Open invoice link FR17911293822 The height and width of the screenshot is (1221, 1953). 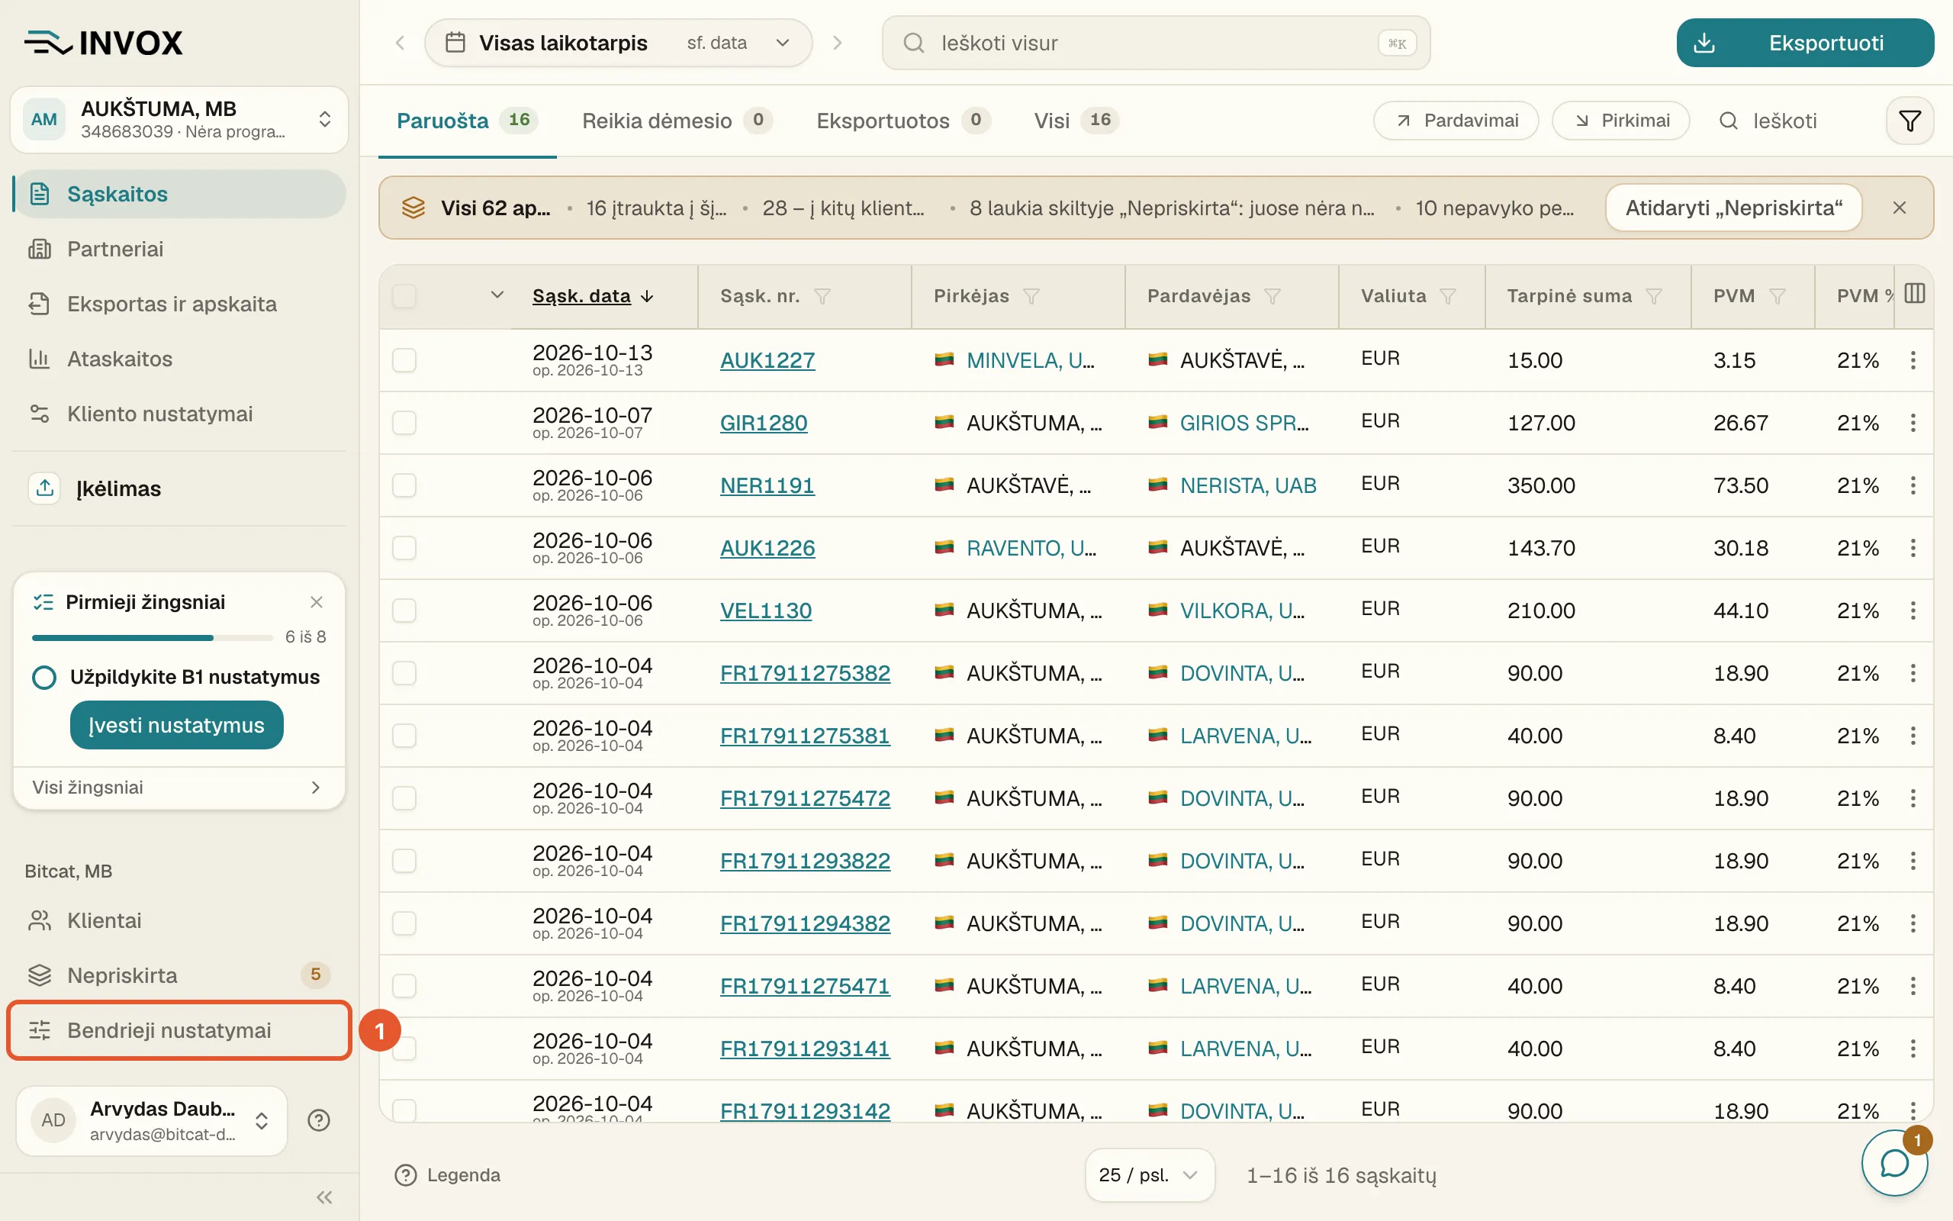pos(805,861)
